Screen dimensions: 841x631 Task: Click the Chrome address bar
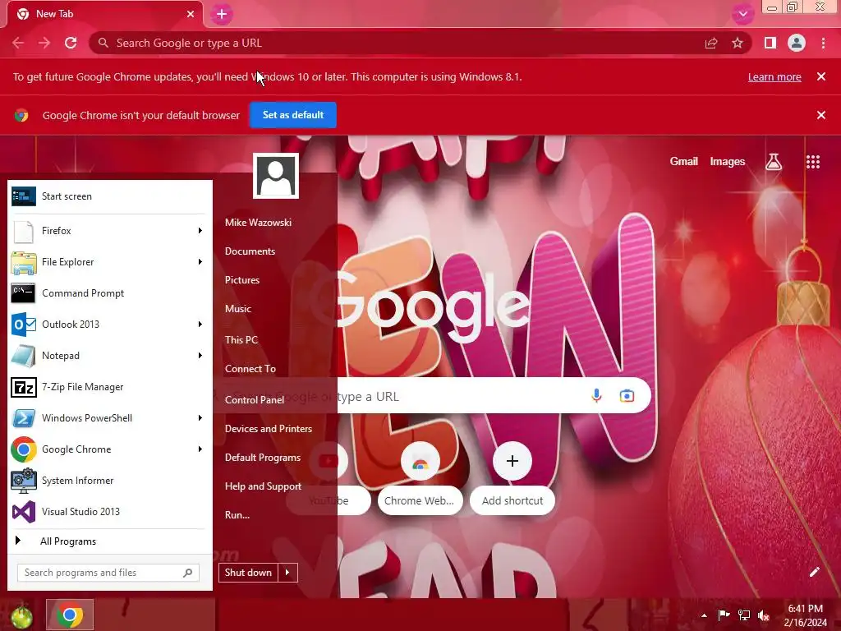pyautogui.click(x=397, y=43)
